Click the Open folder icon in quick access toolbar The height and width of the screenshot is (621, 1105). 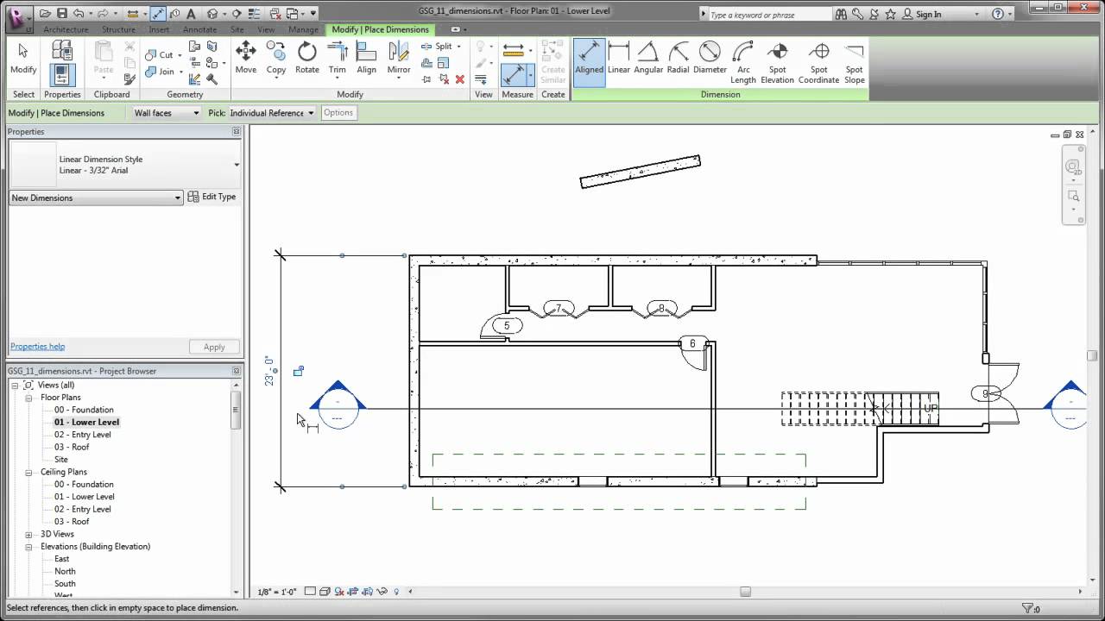(45, 14)
